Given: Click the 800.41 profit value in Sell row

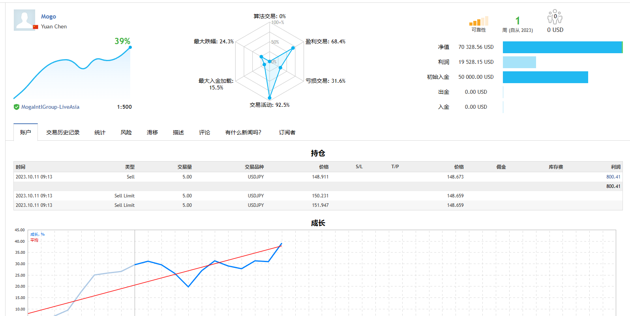Looking at the screenshot, I should point(613,177).
